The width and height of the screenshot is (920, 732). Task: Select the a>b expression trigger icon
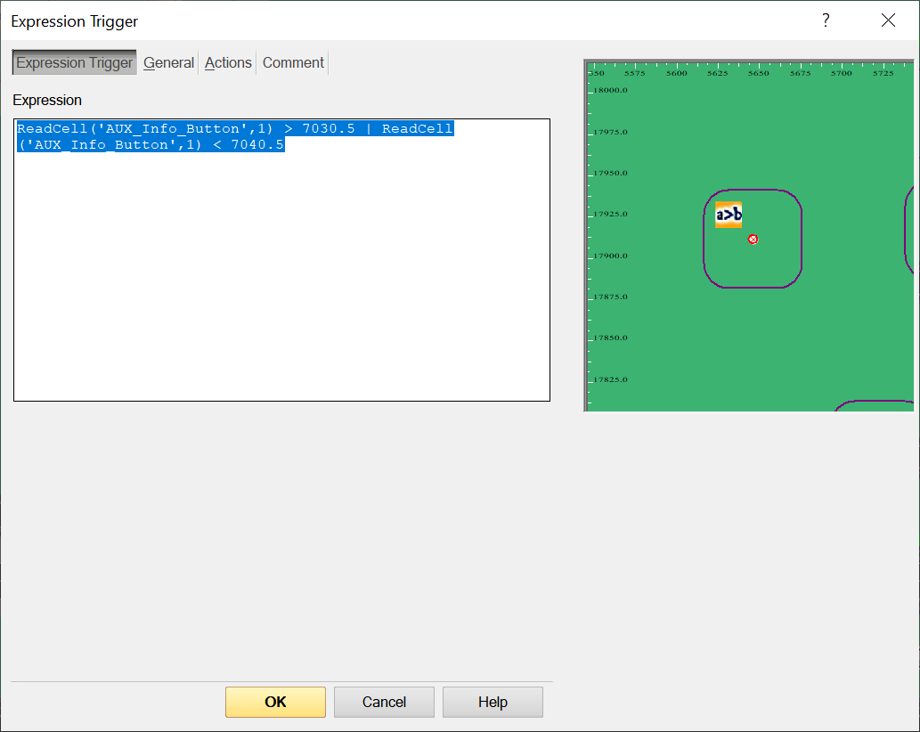pyautogui.click(x=729, y=215)
